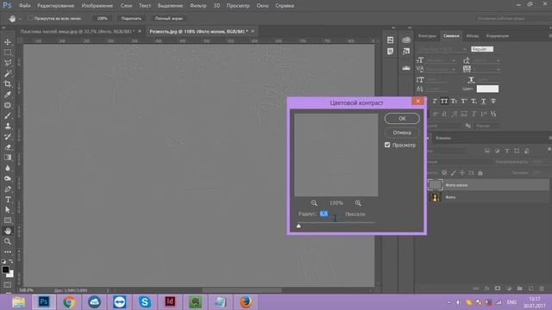The image size is (552, 310).
Task: Swap foreground and background colors
Action: click(11, 262)
